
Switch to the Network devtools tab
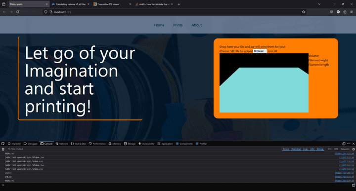tap(61, 144)
